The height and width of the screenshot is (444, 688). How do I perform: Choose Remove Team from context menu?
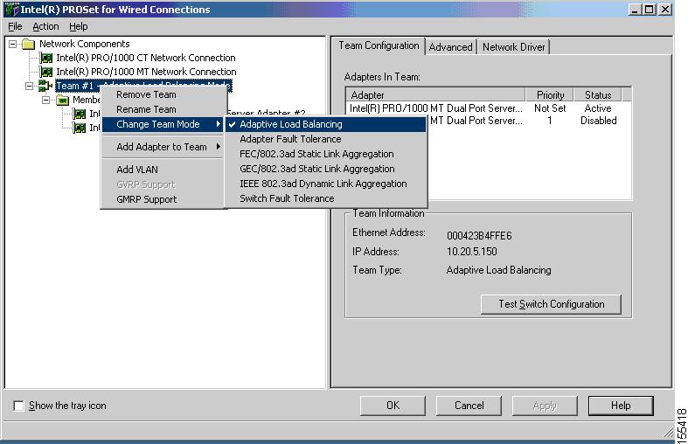click(163, 94)
